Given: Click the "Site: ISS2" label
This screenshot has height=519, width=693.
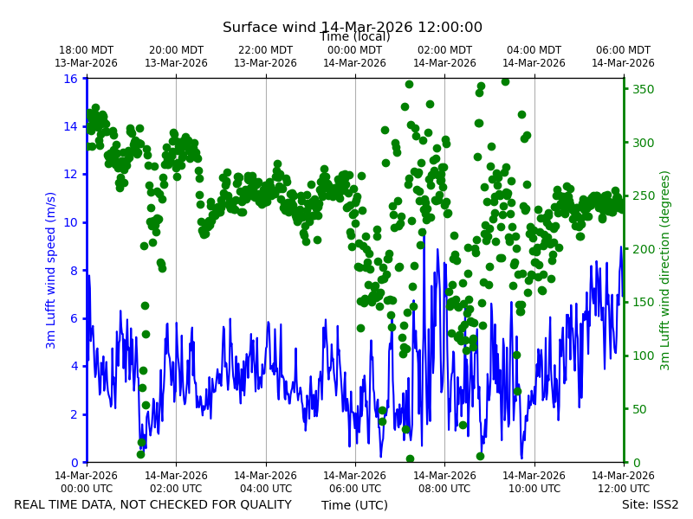Looking at the screenshot, I should [x=650, y=504].
